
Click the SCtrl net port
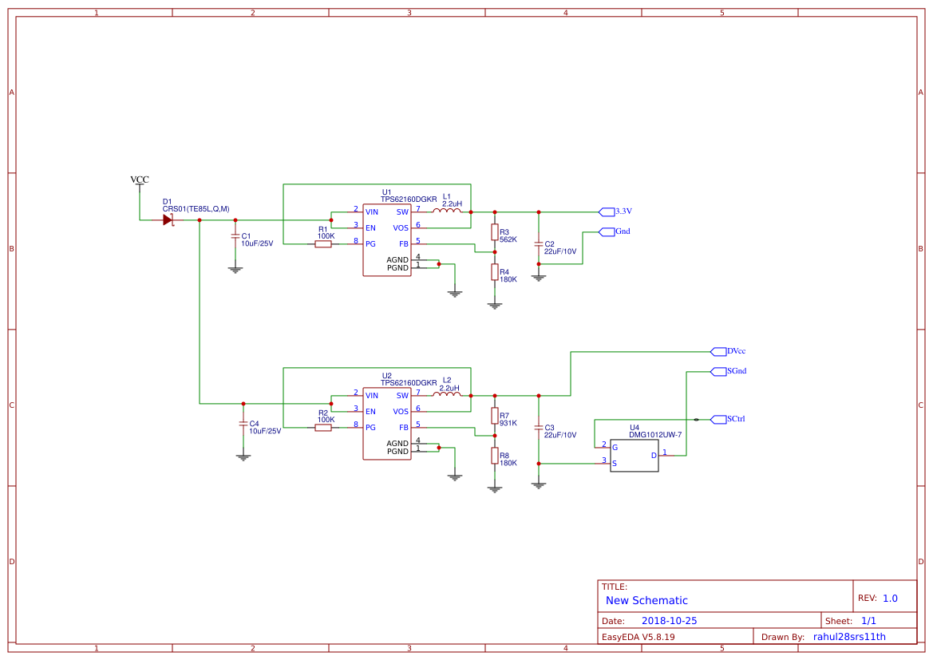click(x=718, y=420)
